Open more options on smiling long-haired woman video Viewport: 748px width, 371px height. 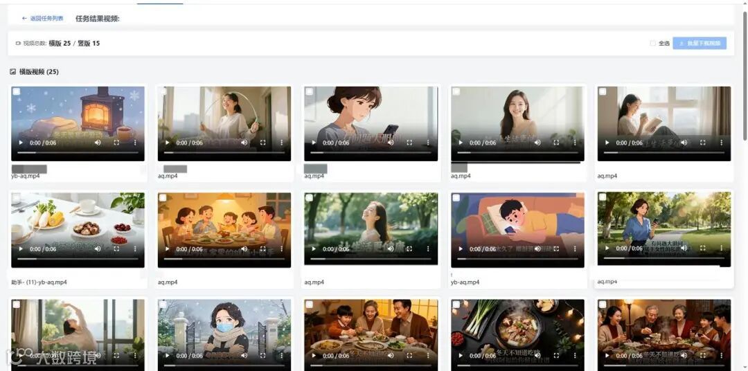coord(575,143)
